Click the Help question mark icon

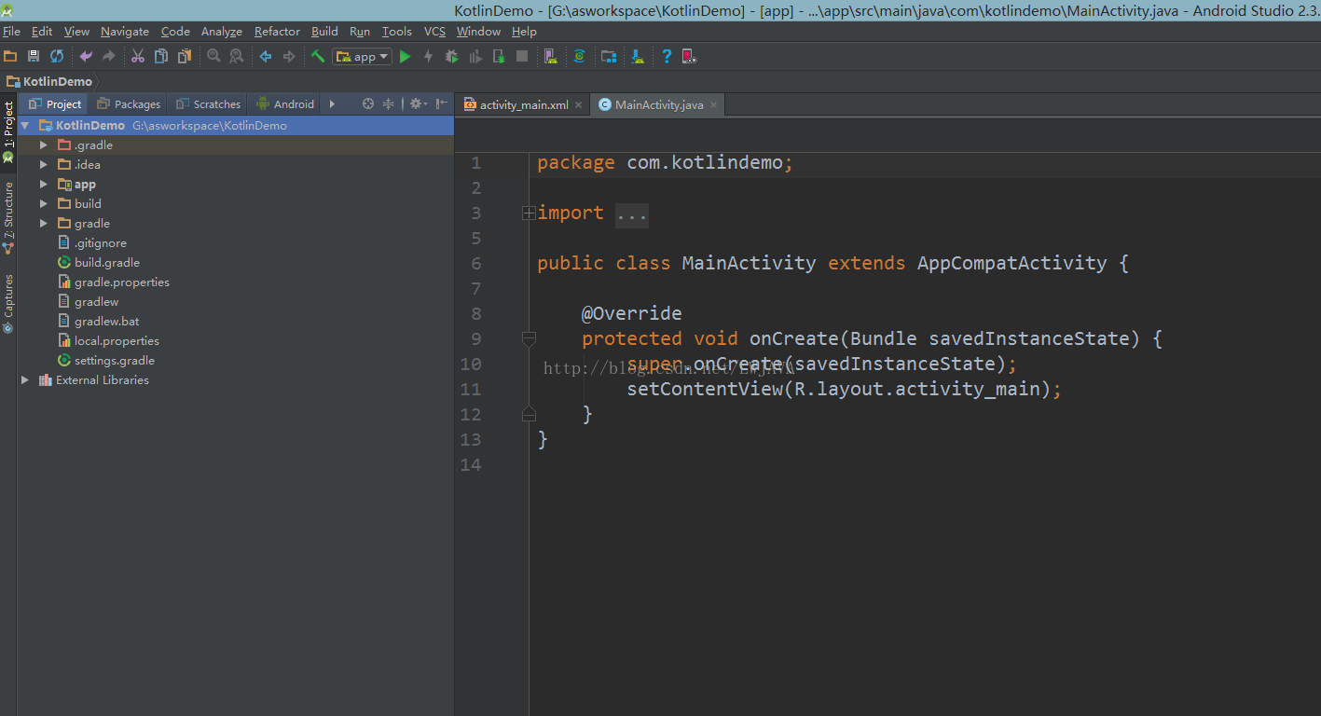667,57
